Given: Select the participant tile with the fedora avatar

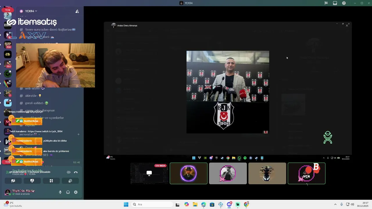Looking at the screenshot, I should [189, 173].
